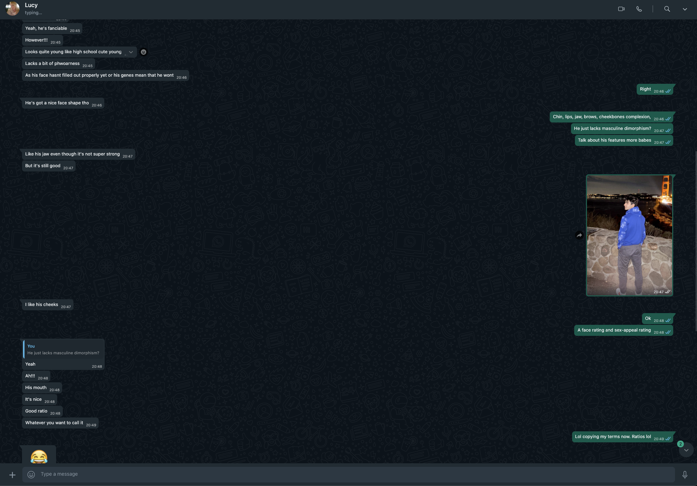The image size is (697, 486).
Task: Jump to latest messages with the scroll-down button
Action: (x=686, y=450)
